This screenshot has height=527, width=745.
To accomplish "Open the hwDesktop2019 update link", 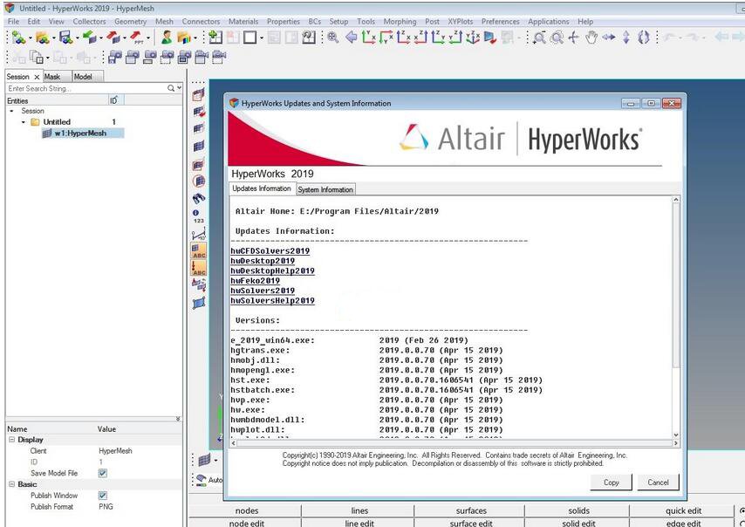I will pos(264,262).
